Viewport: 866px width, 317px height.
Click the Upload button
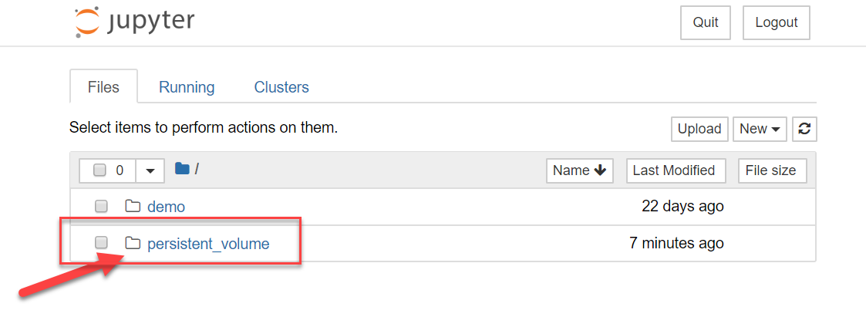(699, 130)
